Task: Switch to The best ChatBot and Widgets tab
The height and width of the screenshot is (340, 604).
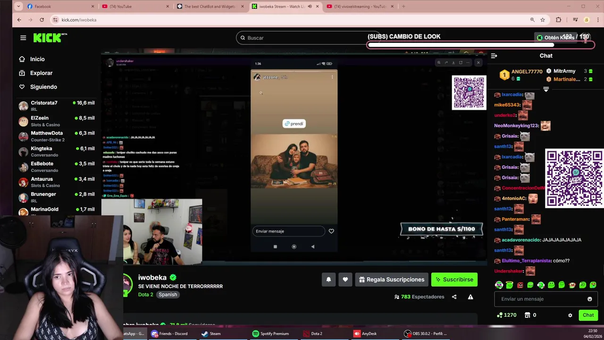Action: 210,7
